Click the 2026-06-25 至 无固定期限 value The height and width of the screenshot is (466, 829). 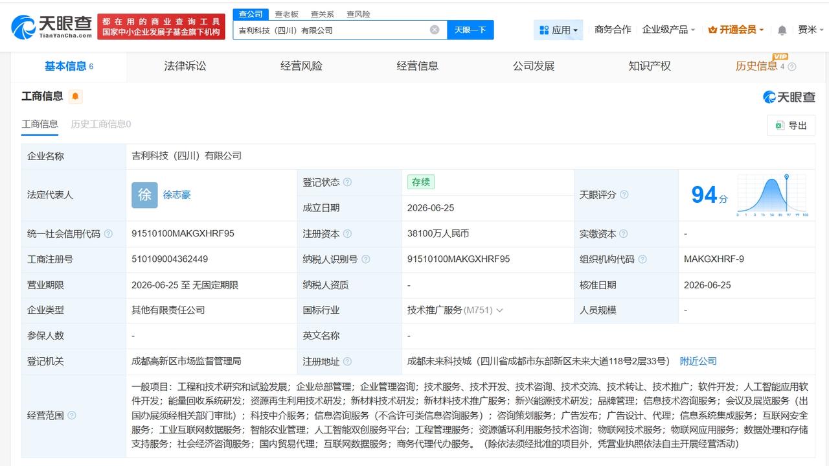[185, 285]
